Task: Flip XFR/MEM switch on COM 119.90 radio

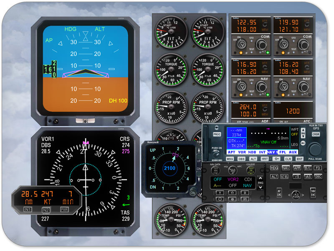Action: [307, 25]
